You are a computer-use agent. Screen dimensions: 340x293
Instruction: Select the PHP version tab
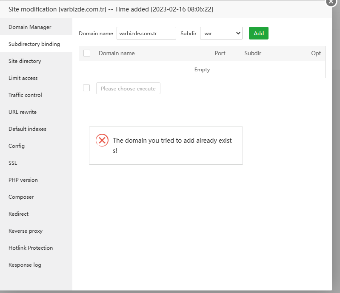click(x=23, y=180)
